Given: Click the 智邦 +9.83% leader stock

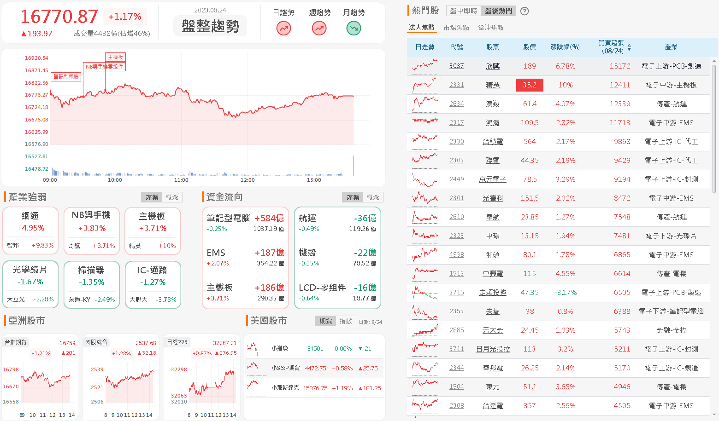Looking at the screenshot, I should click(30, 246).
